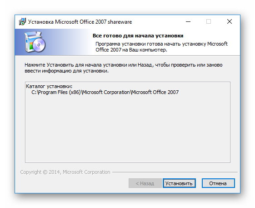Screen dimensions: 255x208
Task: Click the greyed-out maximize window button
Action: tap(209, 21)
